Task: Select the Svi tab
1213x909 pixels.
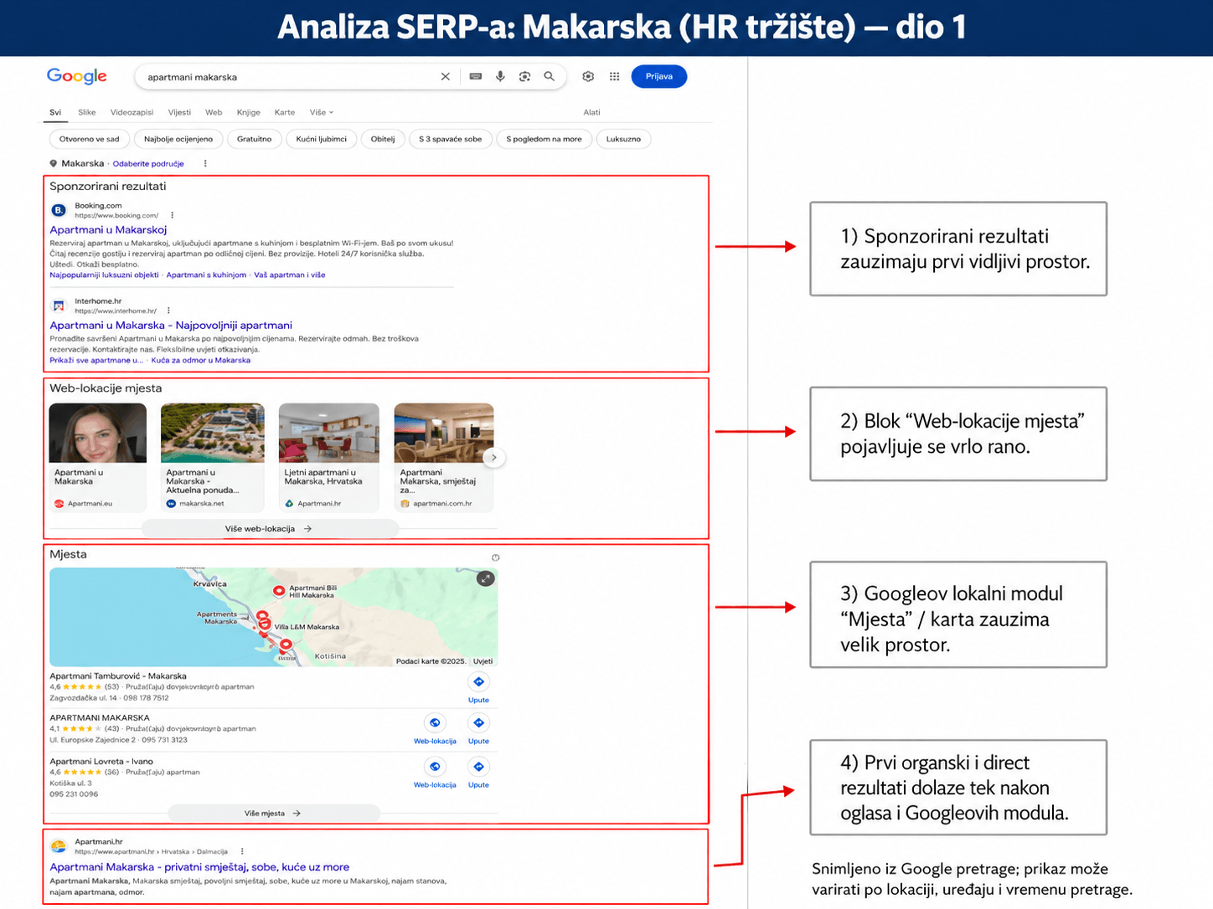Action: click(x=55, y=112)
